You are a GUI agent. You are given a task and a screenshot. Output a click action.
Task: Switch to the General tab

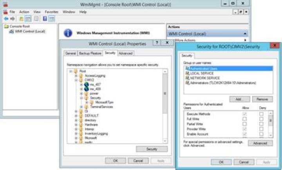[70, 53]
